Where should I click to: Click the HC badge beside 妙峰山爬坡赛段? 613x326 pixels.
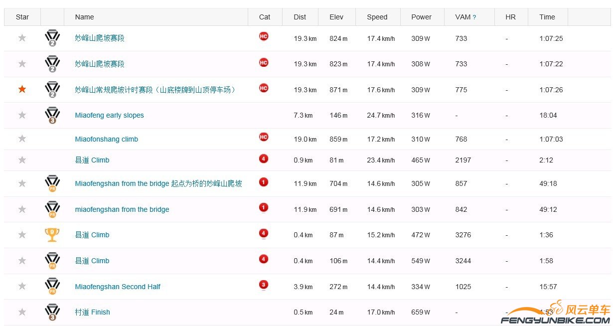[x=264, y=36]
